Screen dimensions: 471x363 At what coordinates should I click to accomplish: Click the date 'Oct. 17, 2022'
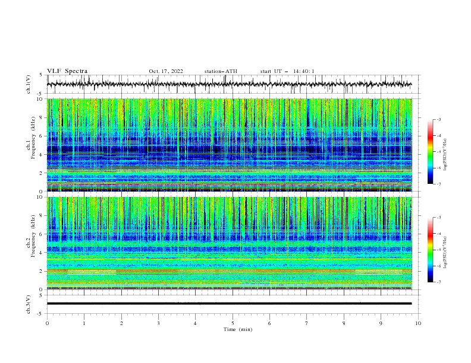click(166, 71)
